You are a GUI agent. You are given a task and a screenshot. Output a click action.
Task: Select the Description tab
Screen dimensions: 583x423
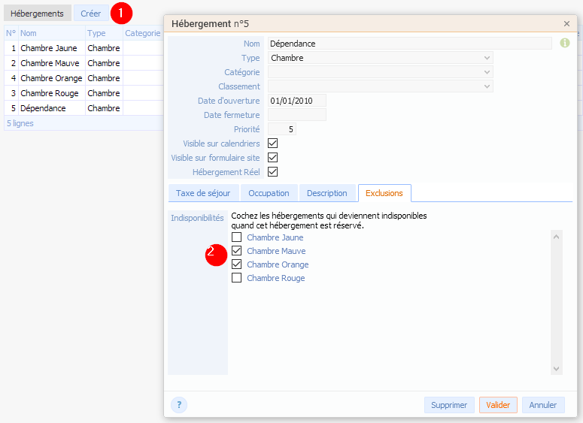pos(327,193)
